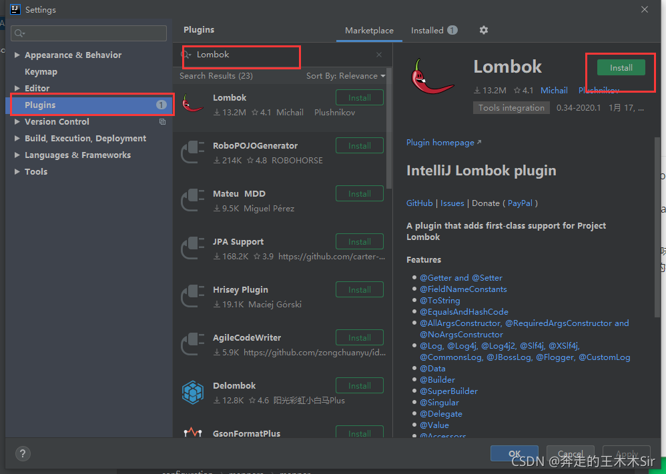Viewport: 666px width, 474px height.
Task: Open the @EqualsAndHashCode link
Action: 464,312
